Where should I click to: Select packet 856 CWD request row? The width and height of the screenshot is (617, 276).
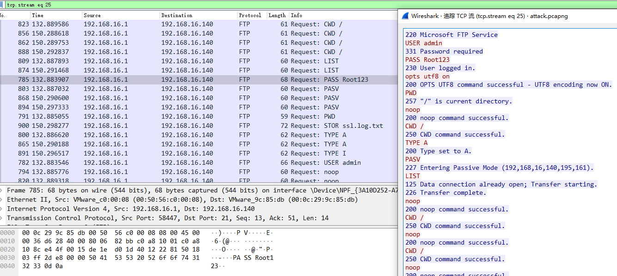click(199, 33)
